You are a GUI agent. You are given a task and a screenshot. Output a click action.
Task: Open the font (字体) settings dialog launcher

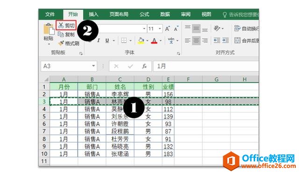(x=178, y=54)
